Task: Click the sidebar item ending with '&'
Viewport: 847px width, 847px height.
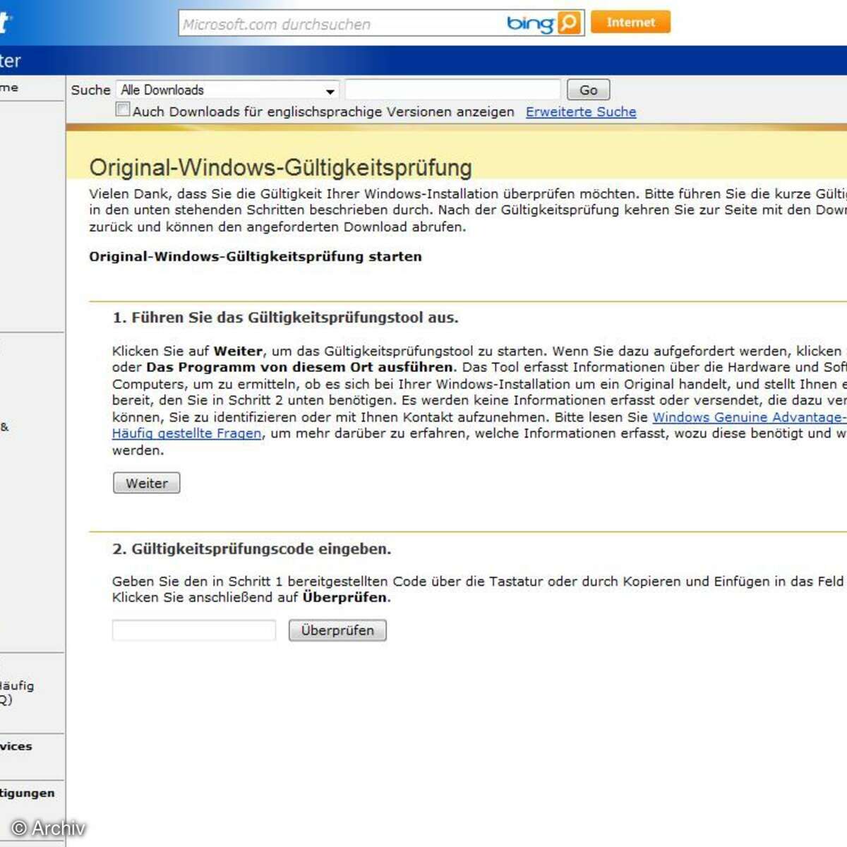Action: tap(5, 426)
